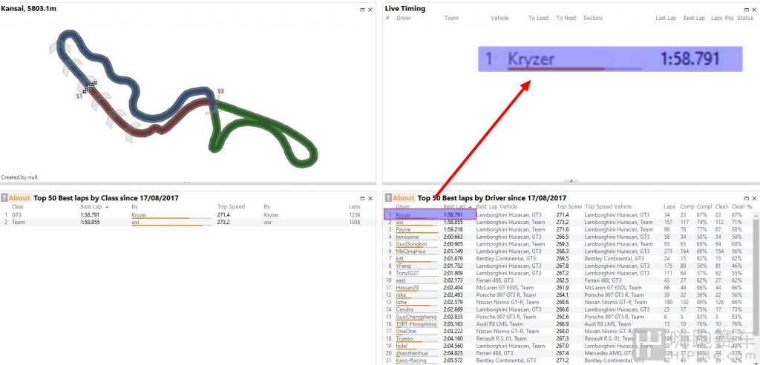Maximize the Best laps by Class panel
Image resolution: width=760 pixels, height=365 pixels.
(x=362, y=198)
